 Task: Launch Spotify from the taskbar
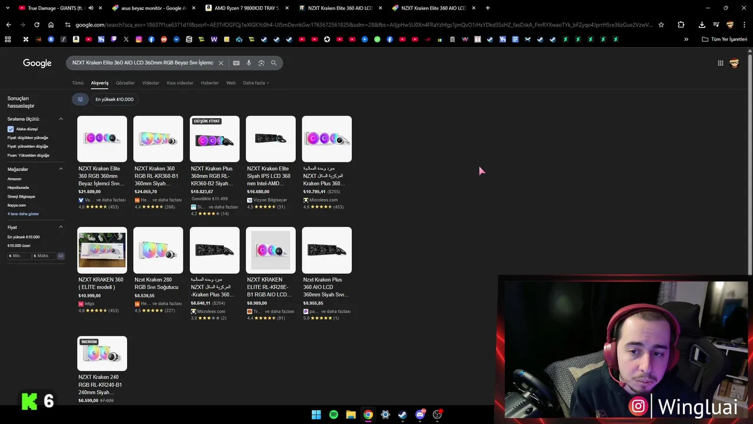(x=334, y=415)
